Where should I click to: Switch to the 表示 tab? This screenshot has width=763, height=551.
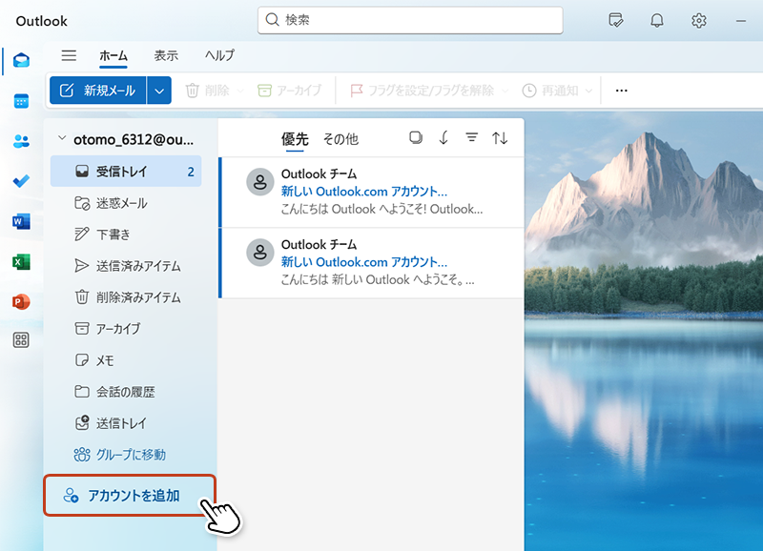(166, 55)
